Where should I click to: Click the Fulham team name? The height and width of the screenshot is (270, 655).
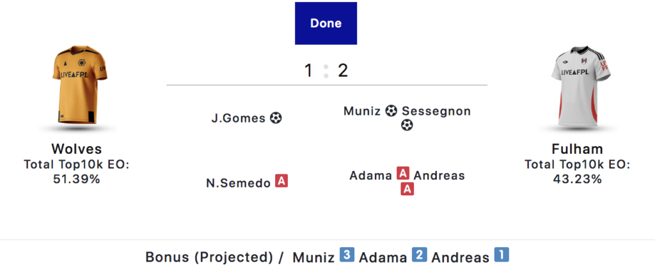(x=577, y=149)
